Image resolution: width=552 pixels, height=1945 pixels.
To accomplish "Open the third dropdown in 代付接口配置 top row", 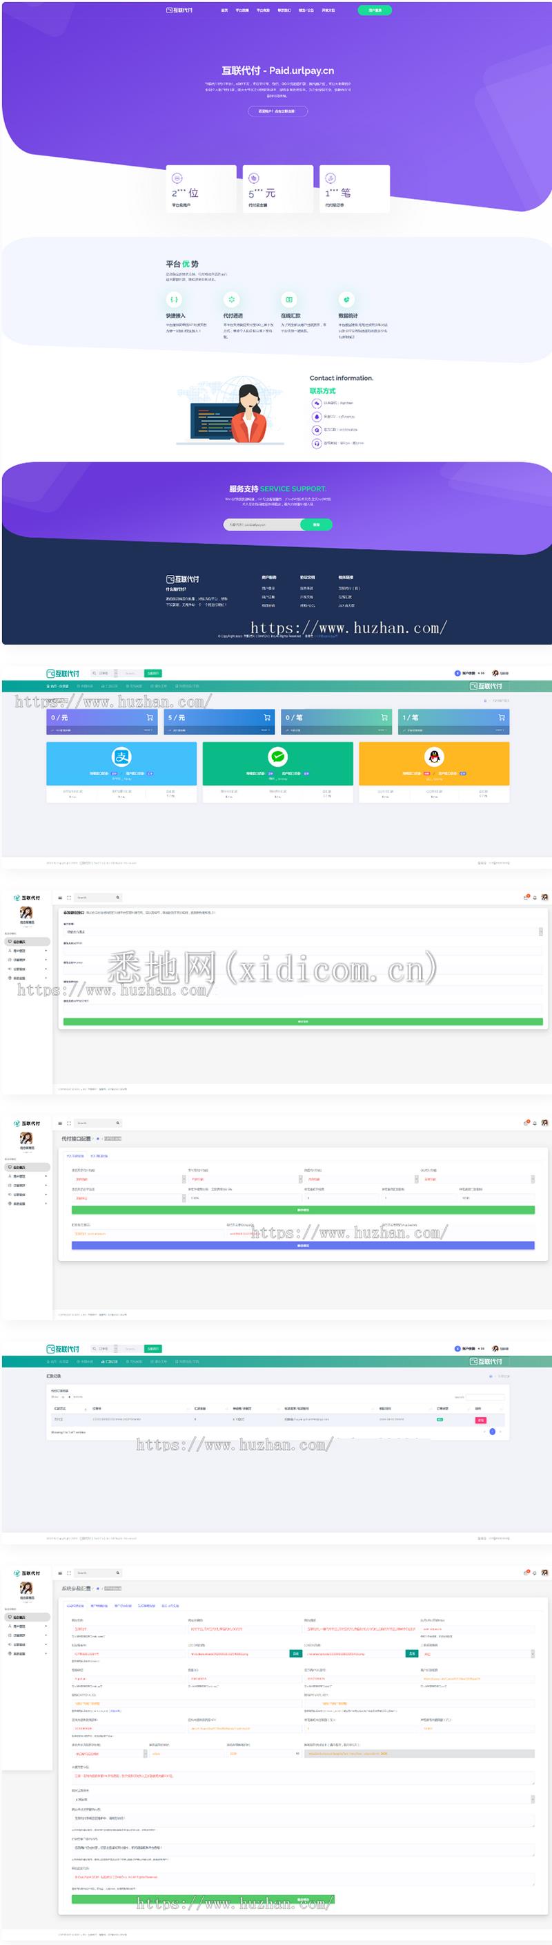I will point(361,1179).
